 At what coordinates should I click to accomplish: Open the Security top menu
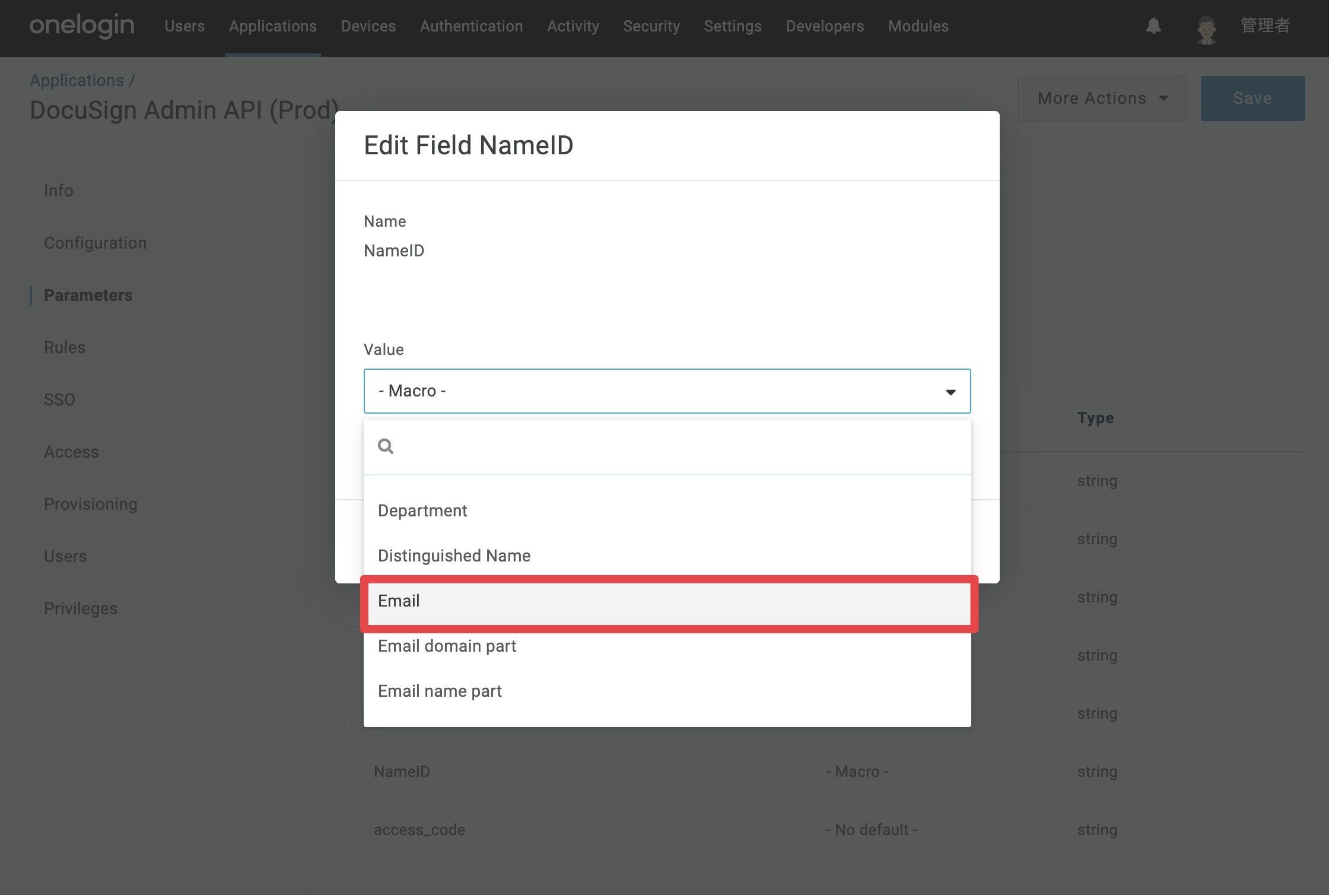coord(651,26)
